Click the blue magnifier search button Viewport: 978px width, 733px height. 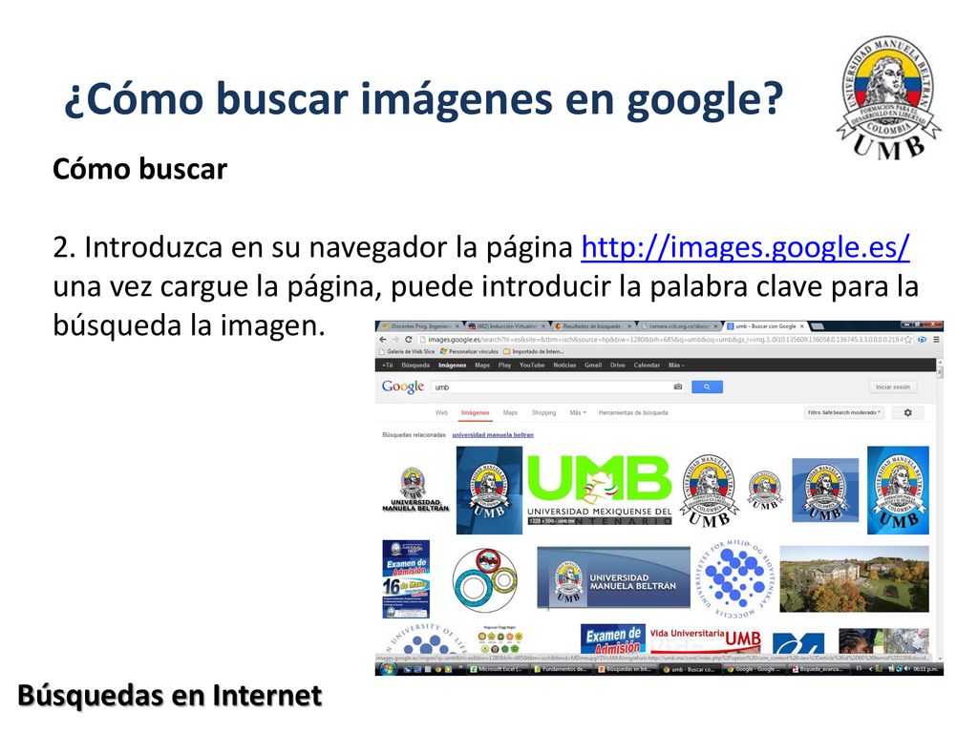click(707, 387)
